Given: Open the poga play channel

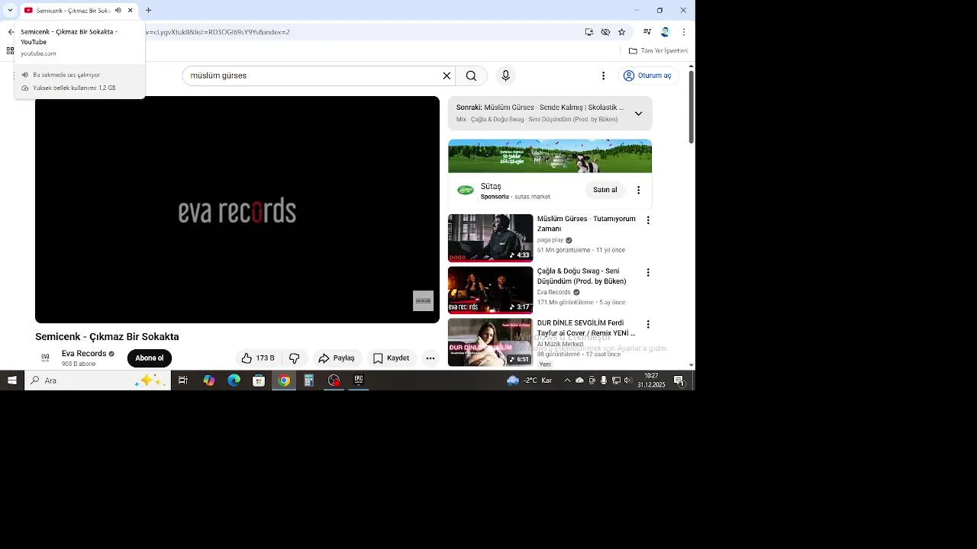Looking at the screenshot, I should [x=550, y=240].
